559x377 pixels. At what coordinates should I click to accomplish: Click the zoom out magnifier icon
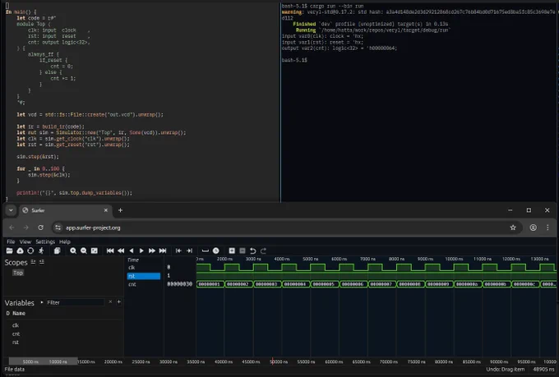(x=83, y=251)
